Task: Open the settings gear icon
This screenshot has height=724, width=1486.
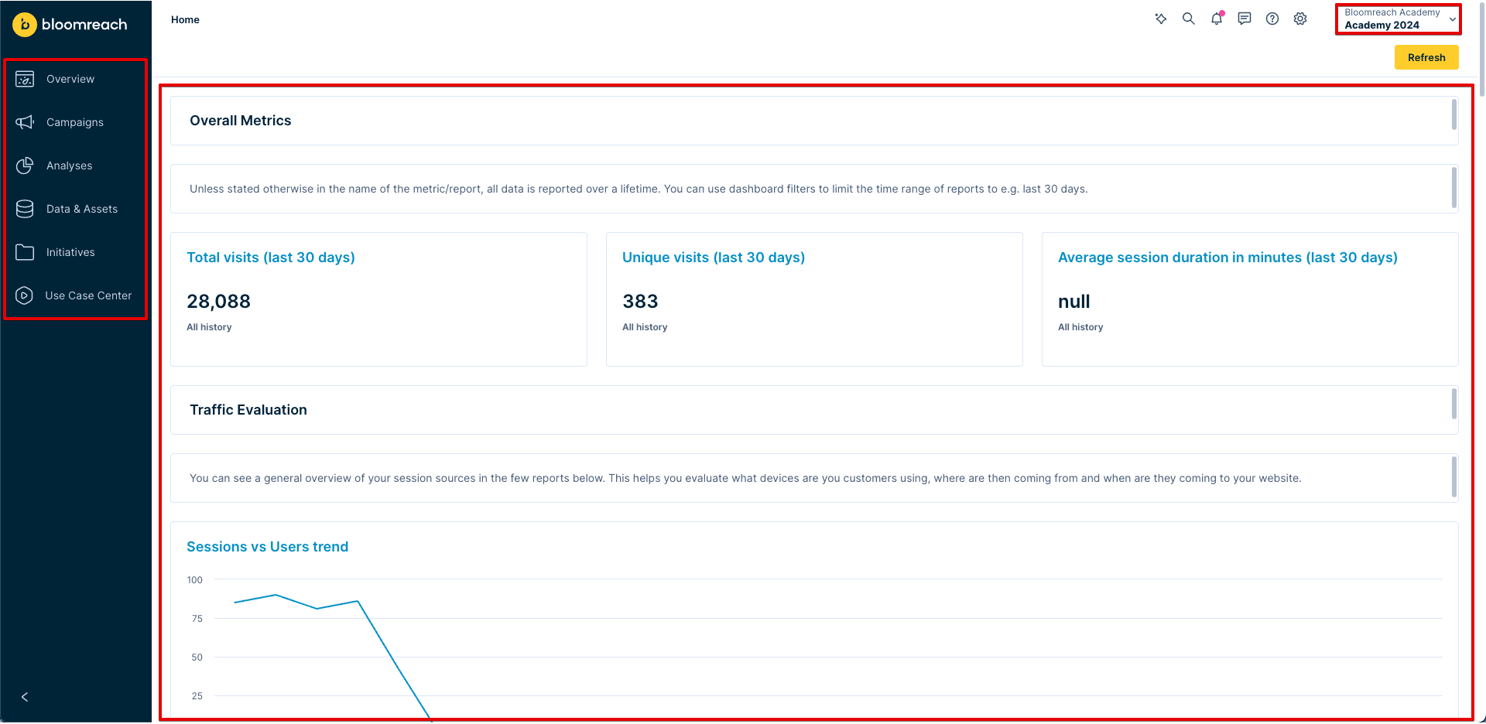Action: tap(1300, 19)
